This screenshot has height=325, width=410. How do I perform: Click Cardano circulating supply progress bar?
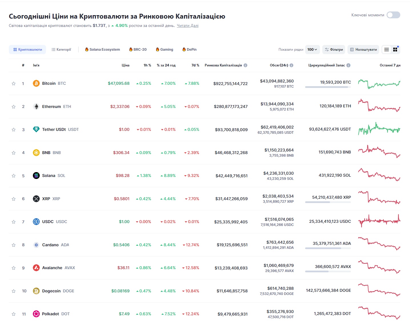pyautogui.click(x=328, y=248)
